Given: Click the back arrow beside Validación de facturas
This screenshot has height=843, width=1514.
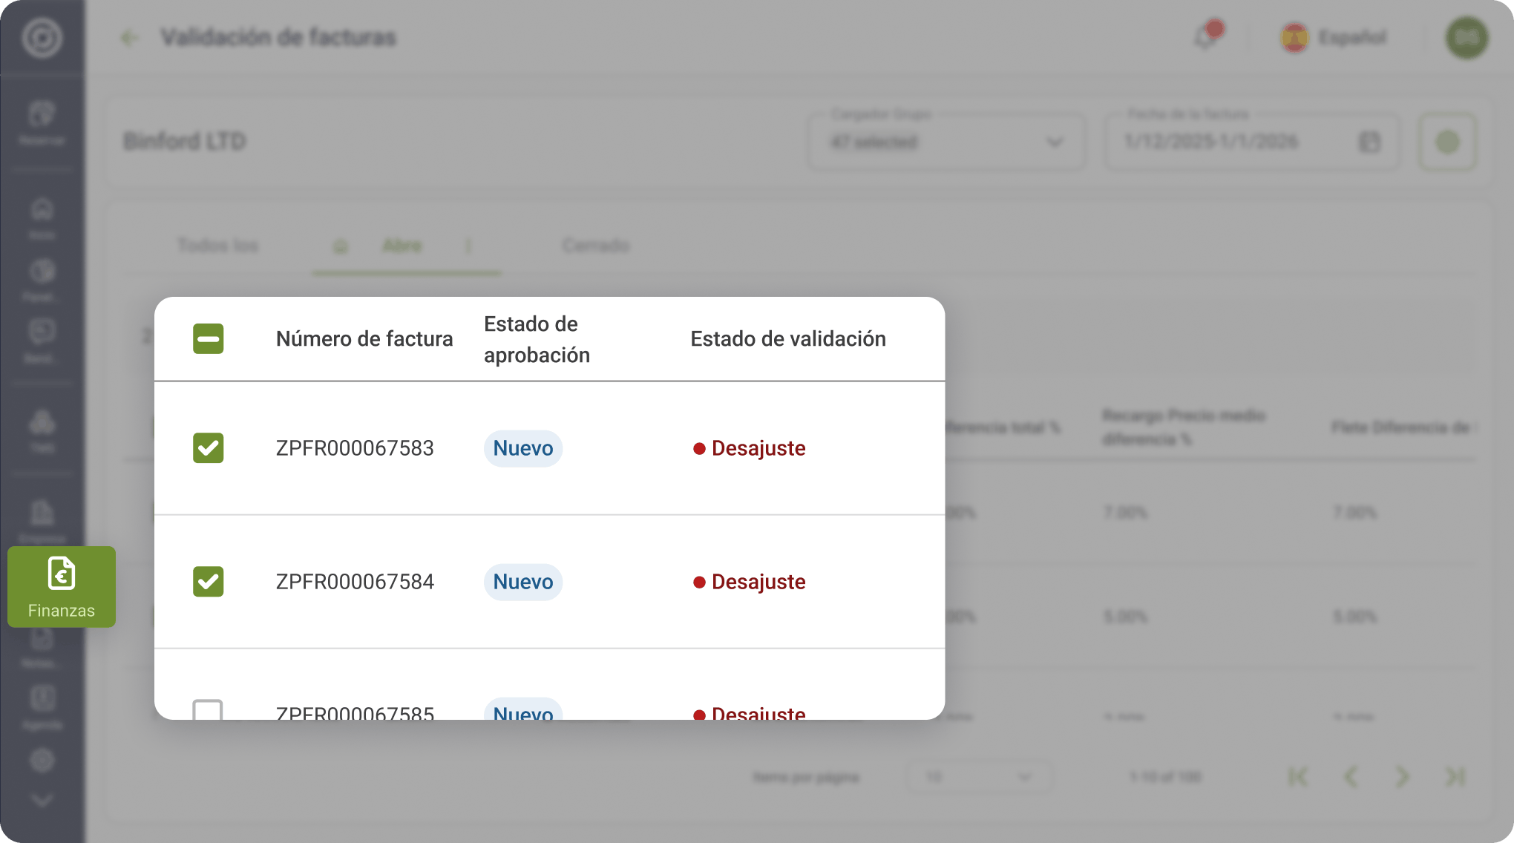Looking at the screenshot, I should [130, 38].
